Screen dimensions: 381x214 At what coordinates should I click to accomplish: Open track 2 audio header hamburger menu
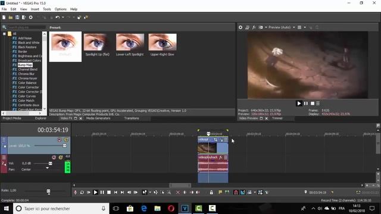[4, 158]
